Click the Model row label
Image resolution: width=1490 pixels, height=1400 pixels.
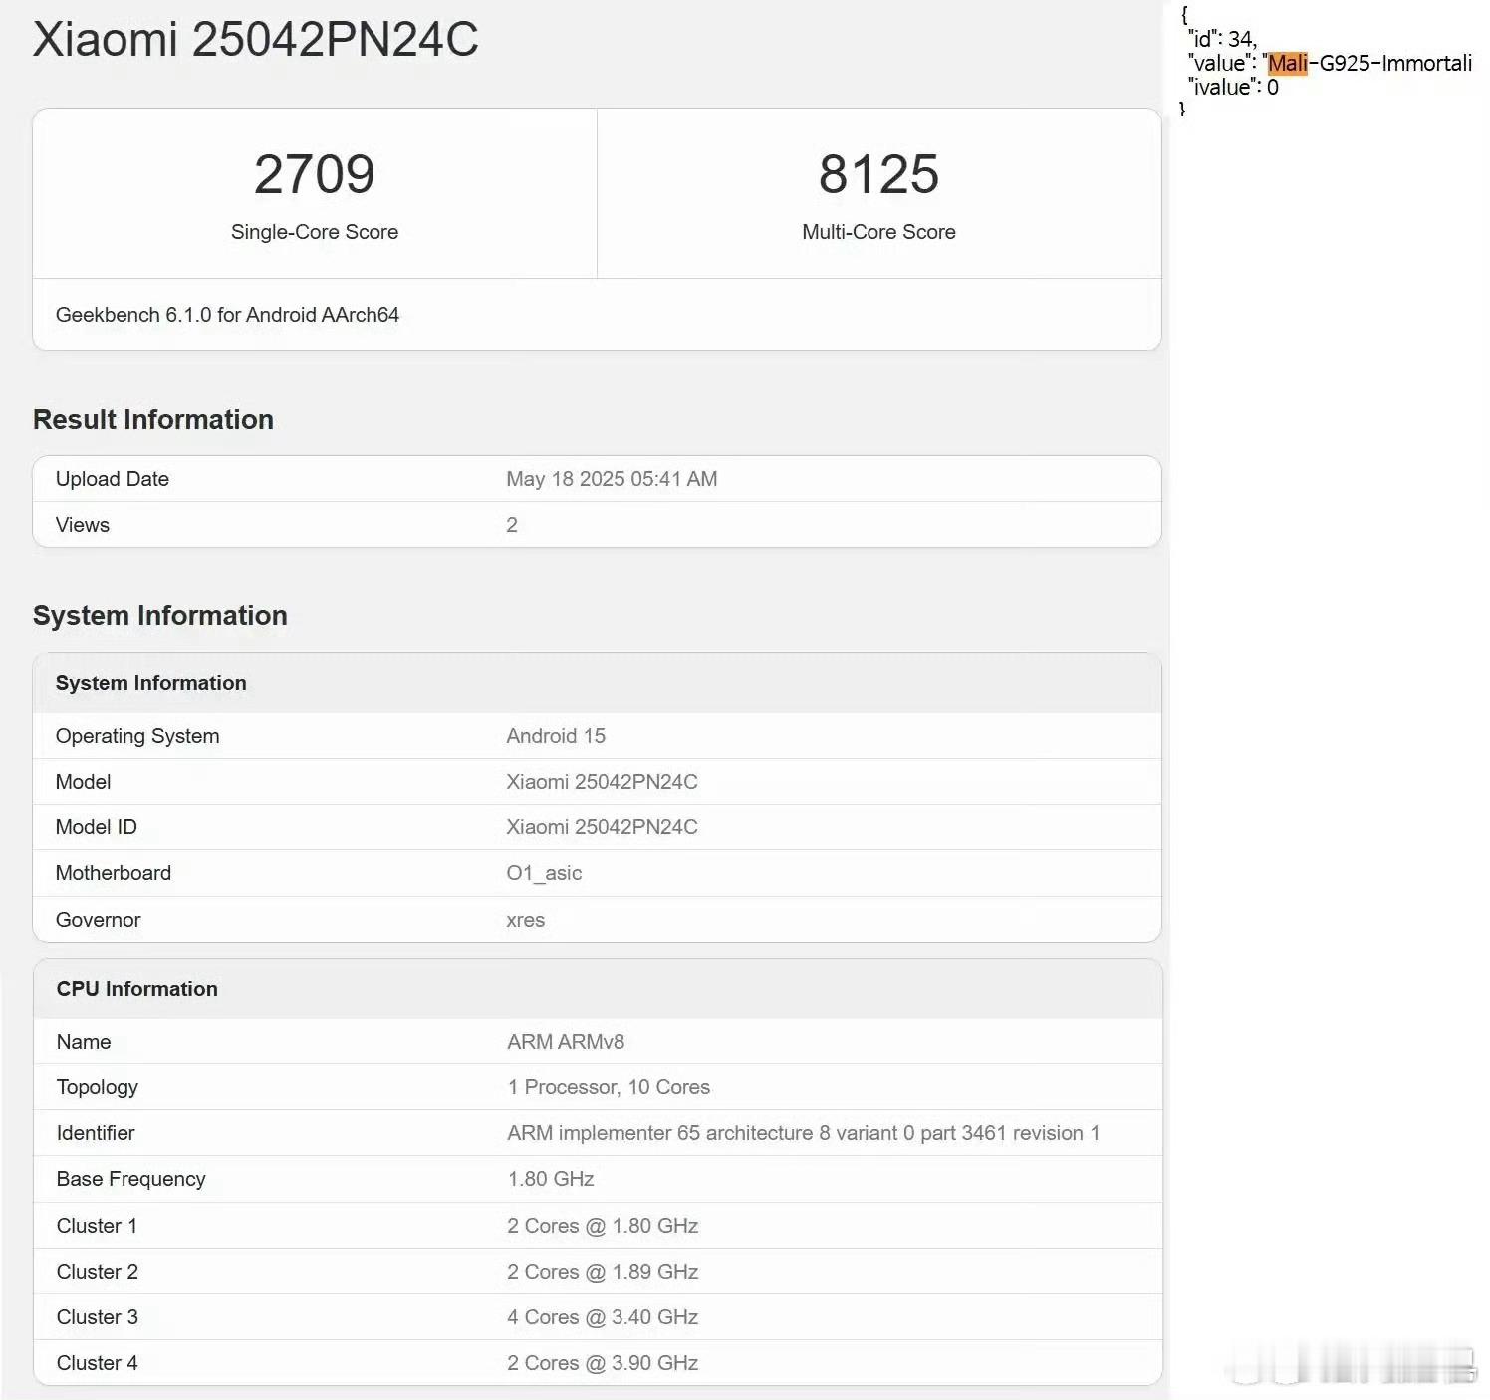tap(84, 782)
